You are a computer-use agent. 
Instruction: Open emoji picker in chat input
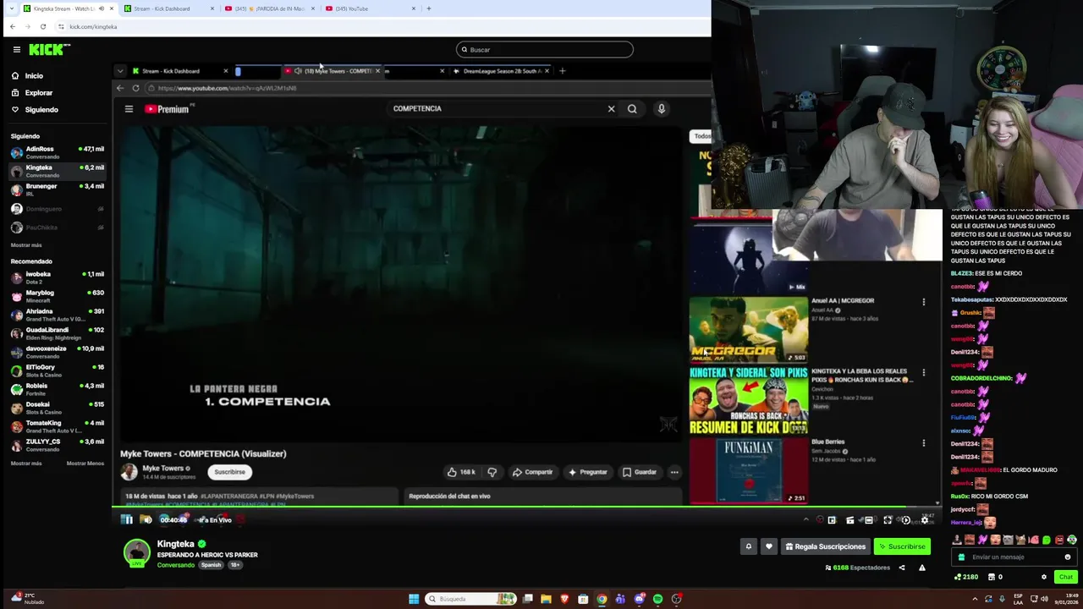coord(1068,557)
